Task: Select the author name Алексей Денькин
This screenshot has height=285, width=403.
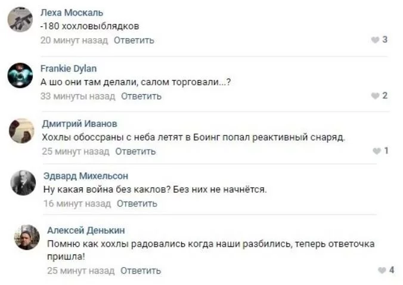Action: (86, 230)
